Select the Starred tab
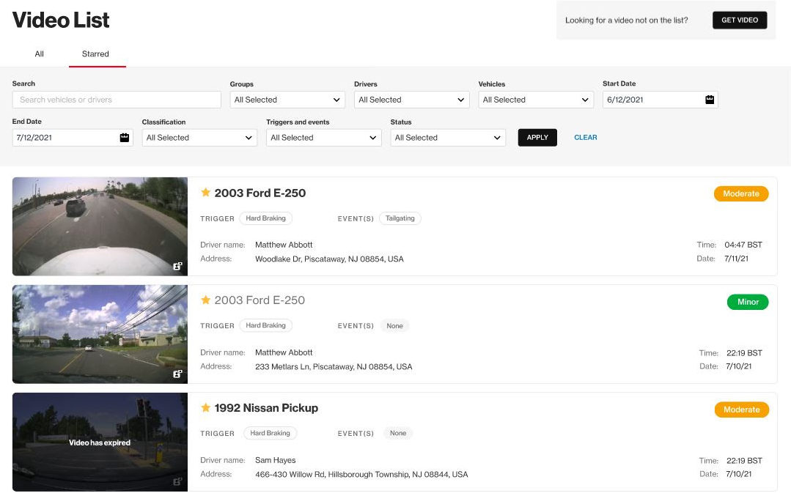The image size is (791, 496). (95, 54)
